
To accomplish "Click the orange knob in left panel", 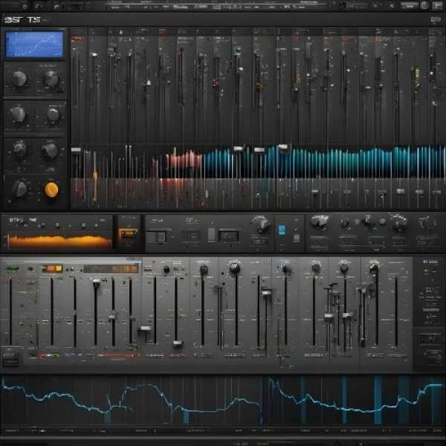I will coord(51,190).
